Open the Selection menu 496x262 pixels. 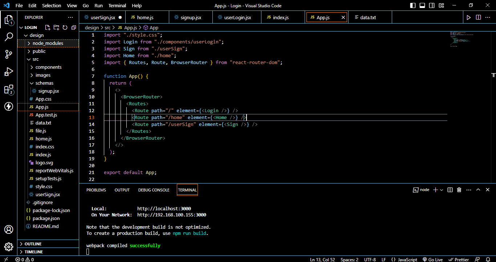tap(52, 5)
